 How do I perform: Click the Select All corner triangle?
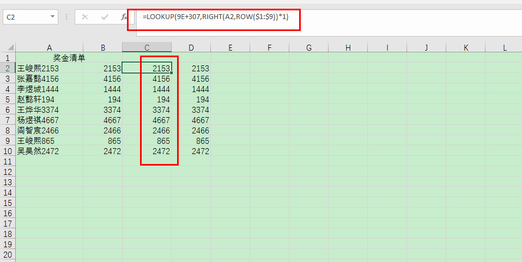point(8,48)
